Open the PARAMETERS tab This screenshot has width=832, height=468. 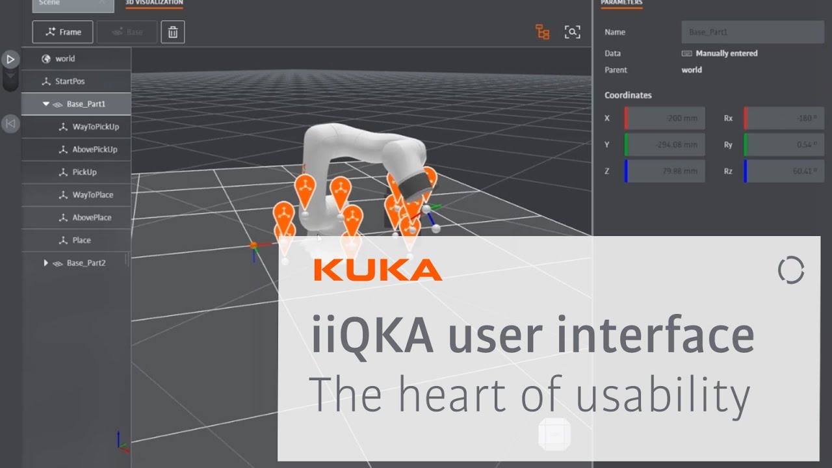tap(621, 3)
